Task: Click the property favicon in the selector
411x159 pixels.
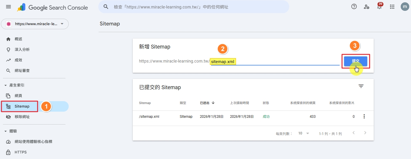Action: tap(9, 24)
